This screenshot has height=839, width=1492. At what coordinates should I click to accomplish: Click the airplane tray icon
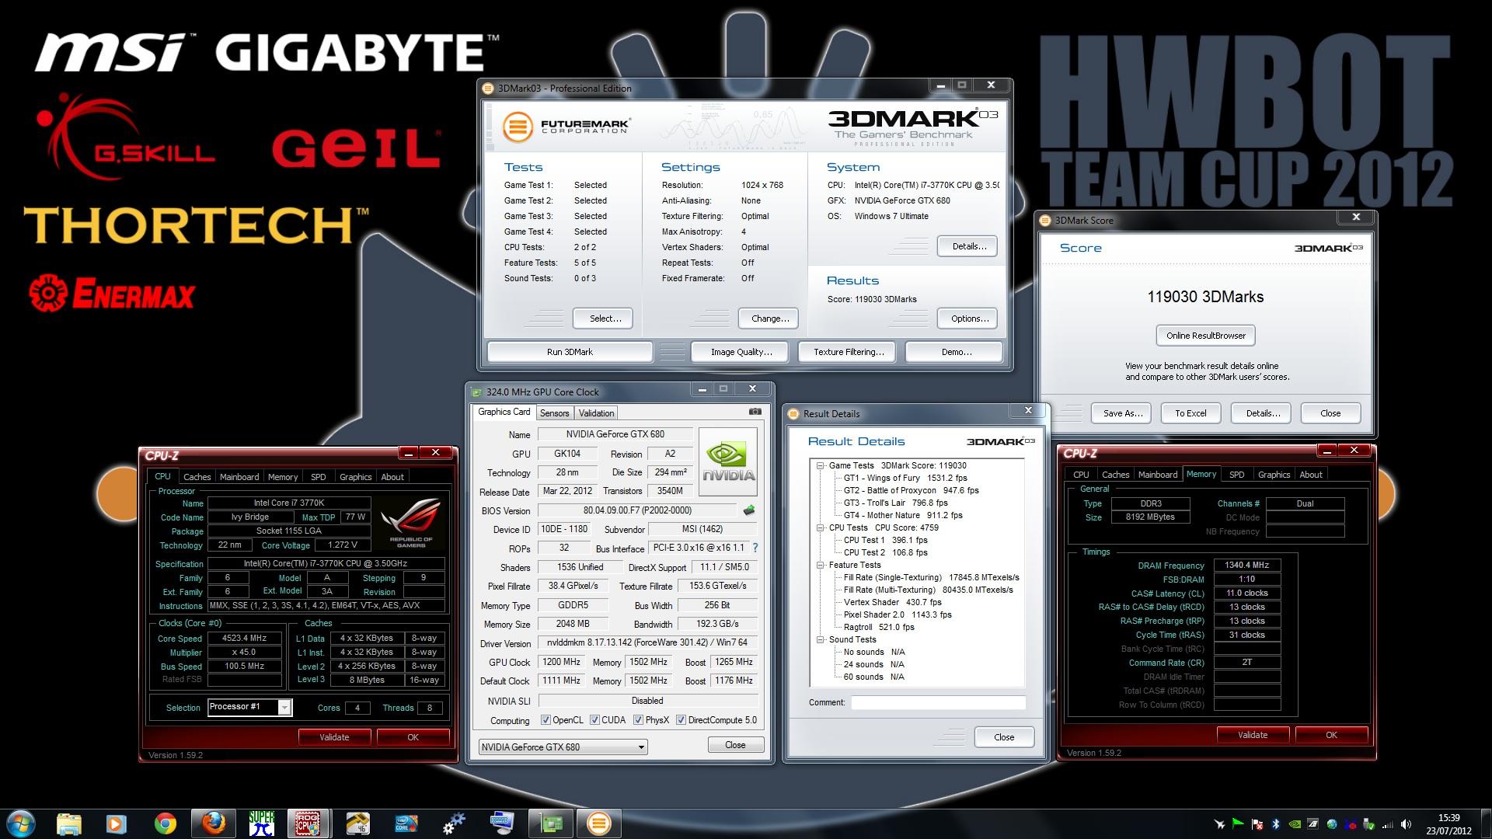1220,824
